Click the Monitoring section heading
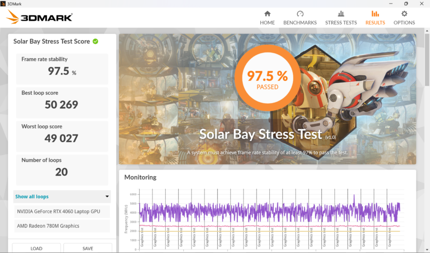Viewport: 430px width, 253px height. tap(141, 177)
